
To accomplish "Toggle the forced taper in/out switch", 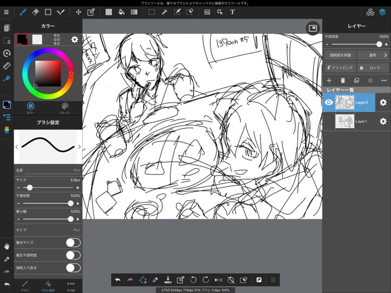I will pos(73,268).
